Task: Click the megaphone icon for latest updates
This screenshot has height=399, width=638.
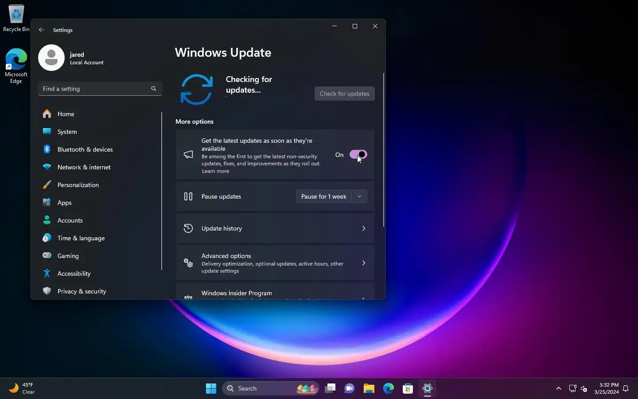Action: point(188,154)
